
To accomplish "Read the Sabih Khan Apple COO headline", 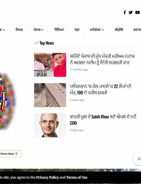I will click(103, 120).
